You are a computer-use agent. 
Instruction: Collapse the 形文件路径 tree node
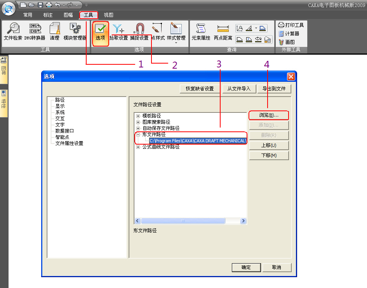click(138, 135)
